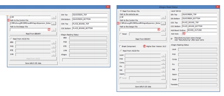The height and width of the screenshot is (96, 224).
Task: Edit Silk Bottom field in Allegro Read Status
Action: [200, 19]
